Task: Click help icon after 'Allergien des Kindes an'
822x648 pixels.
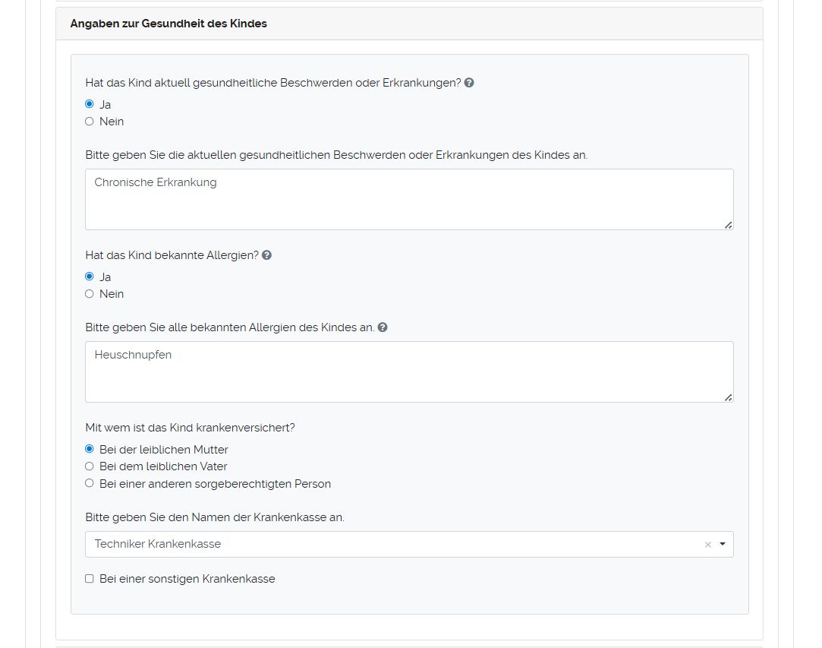Action: click(x=383, y=327)
